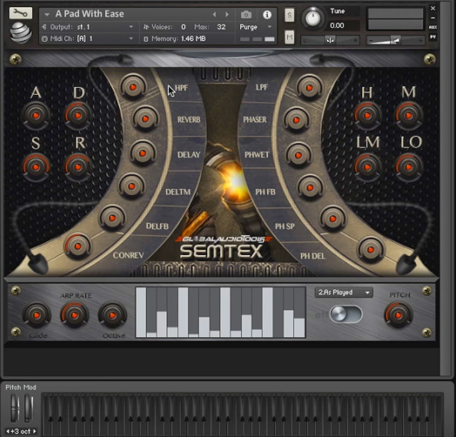Solo the instrument with S button
456x437 pixels.
click(x=289, y=14)
